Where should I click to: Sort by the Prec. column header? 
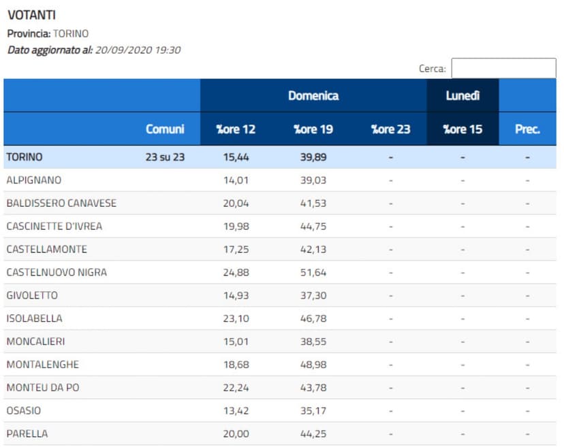tap(527, 129)
